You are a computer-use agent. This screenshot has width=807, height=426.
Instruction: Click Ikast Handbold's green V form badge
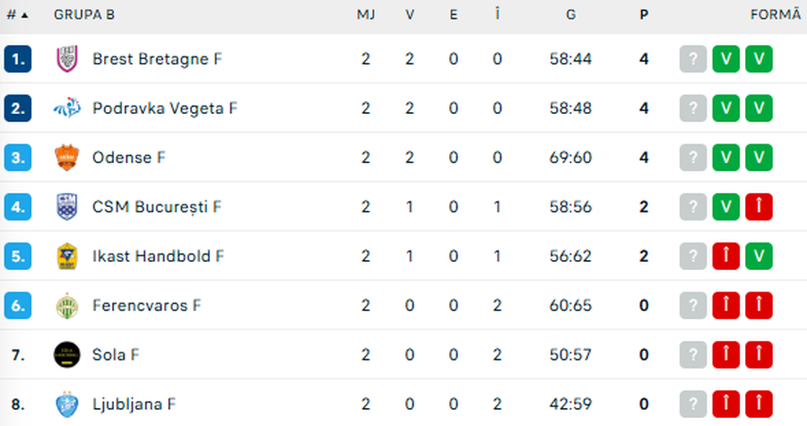tap(759, 256)
